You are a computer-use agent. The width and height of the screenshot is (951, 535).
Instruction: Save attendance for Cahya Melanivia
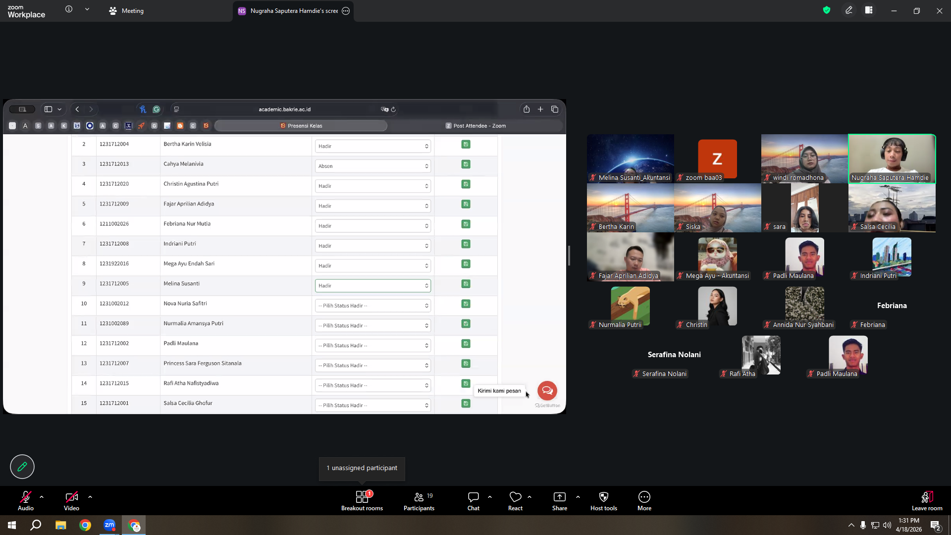[x=466, y=164]
